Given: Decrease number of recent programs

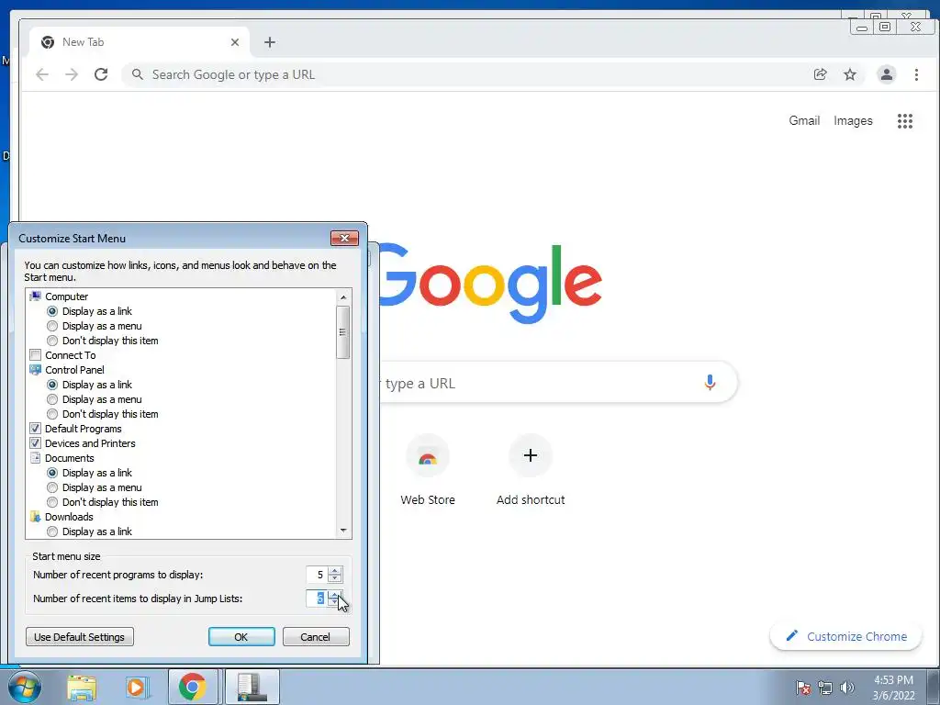Looking at the screenshot, I should click(x=335, y=578).
